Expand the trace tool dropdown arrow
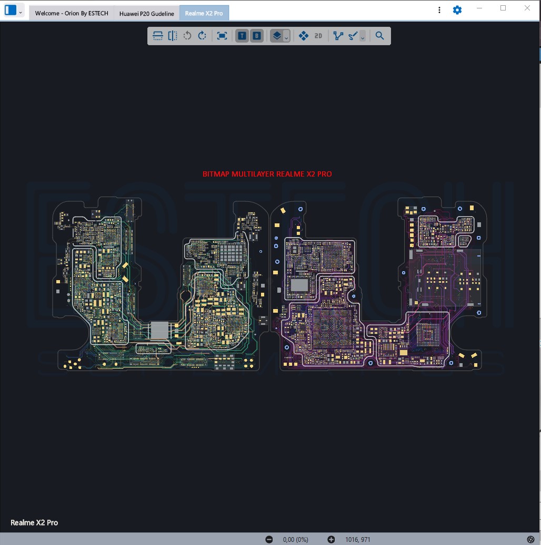The width and height of the screenshot is (541, 545). (363, 36)
